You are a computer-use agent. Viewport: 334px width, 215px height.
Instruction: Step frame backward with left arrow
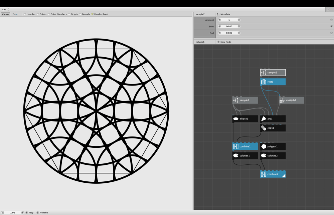pyautogui.click(x=3, y=212)
